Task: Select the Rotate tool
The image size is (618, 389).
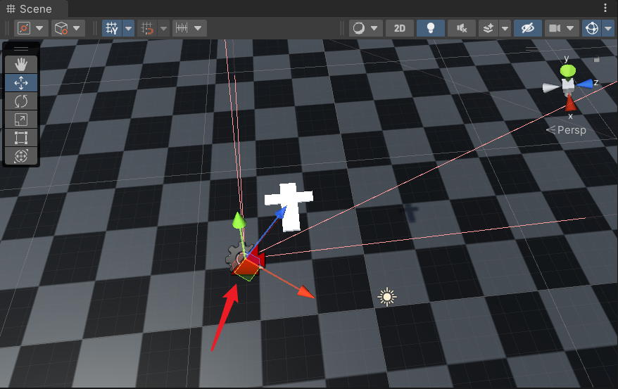Action: point(21,101)
